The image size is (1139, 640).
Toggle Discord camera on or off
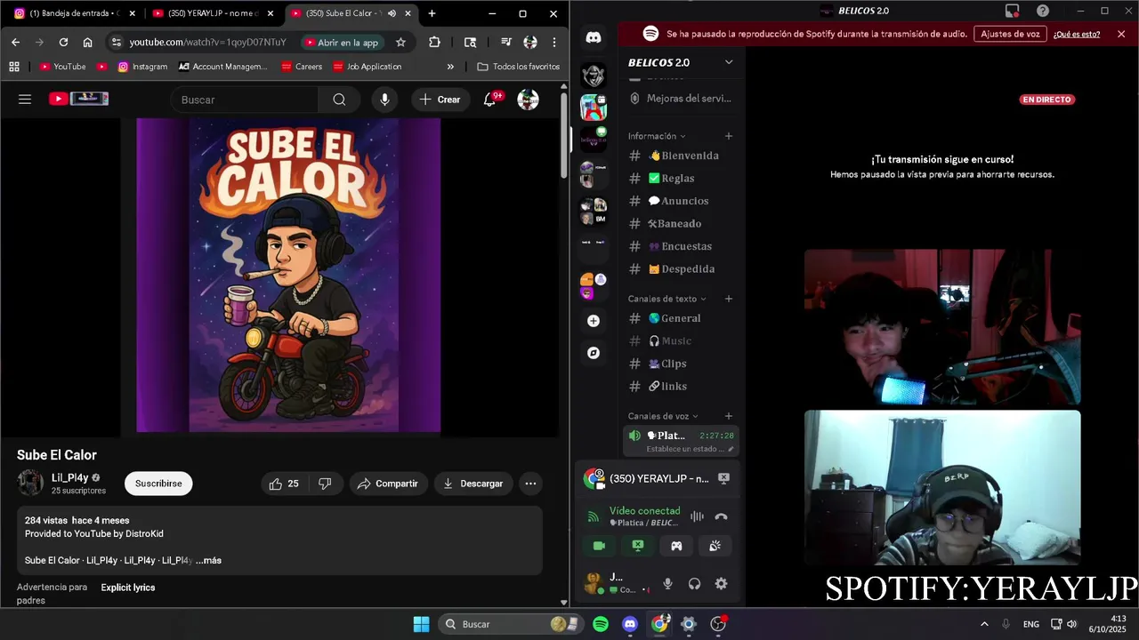(x=599, y=546)
